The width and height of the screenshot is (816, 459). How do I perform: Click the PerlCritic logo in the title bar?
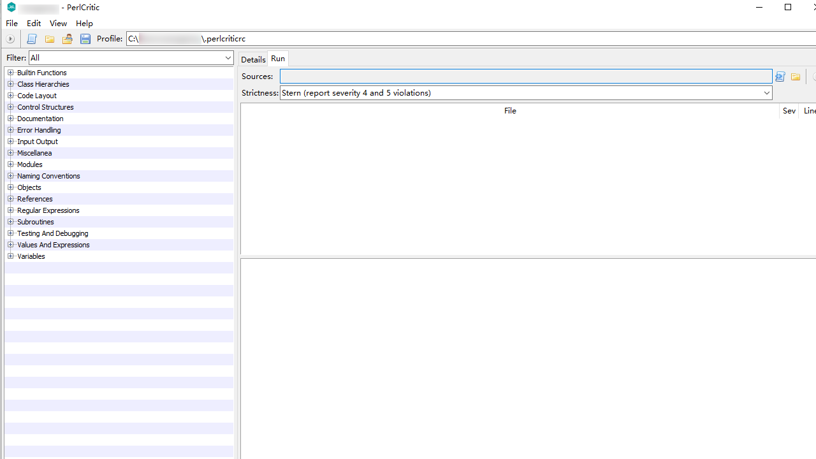point(11,7)
